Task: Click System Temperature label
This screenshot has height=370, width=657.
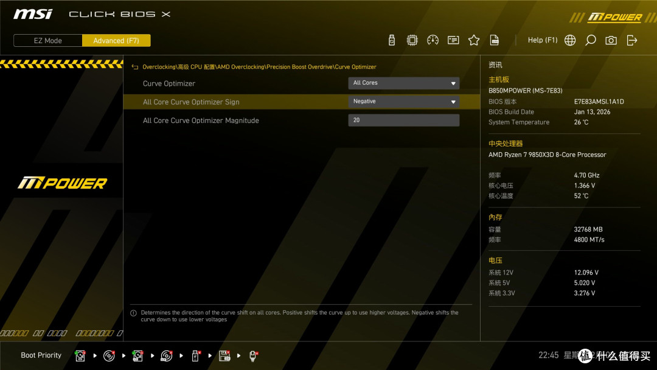Action: (x=519, y=122)
